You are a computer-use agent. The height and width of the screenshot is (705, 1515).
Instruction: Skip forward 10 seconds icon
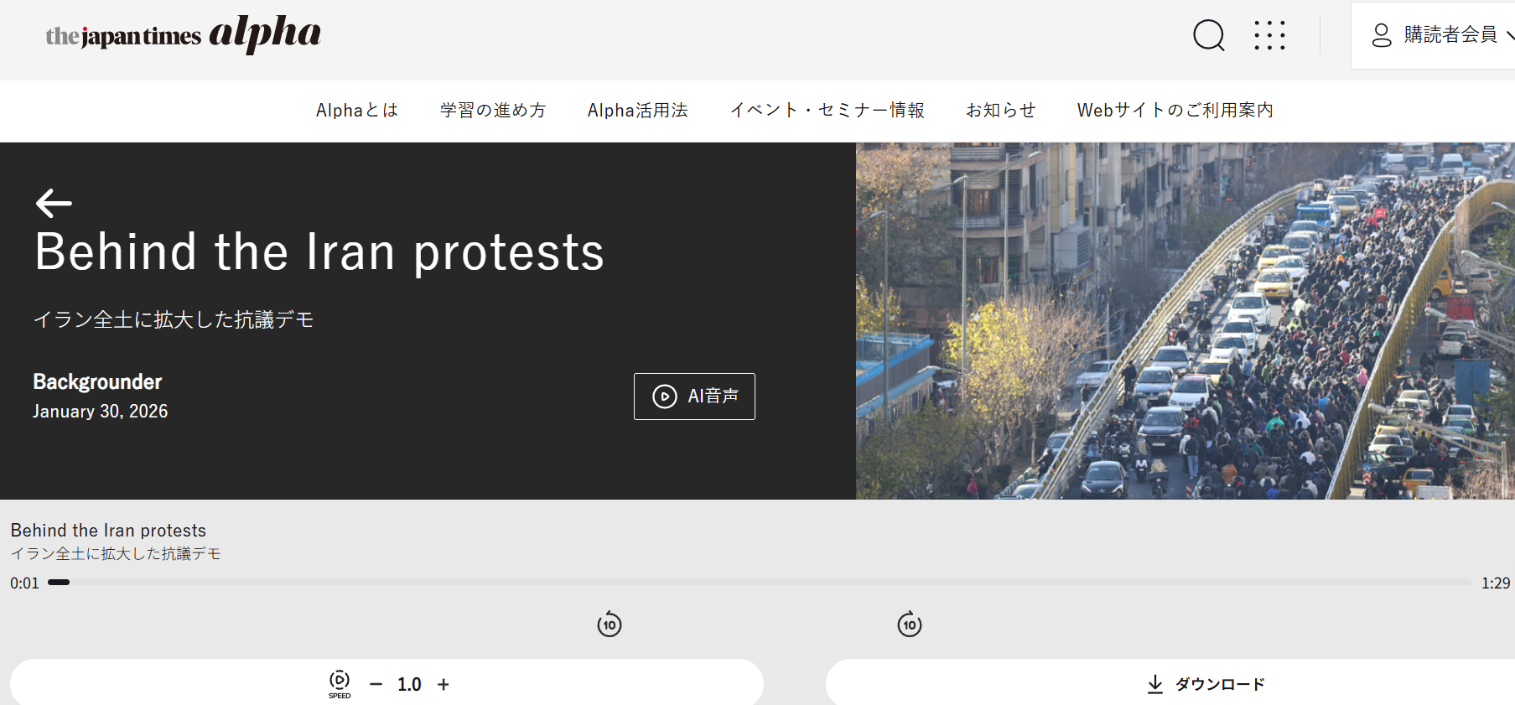point(910,625)
